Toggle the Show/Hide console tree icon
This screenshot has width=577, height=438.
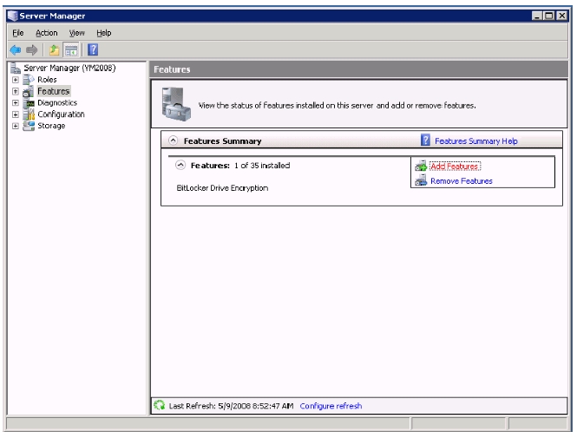71,49
